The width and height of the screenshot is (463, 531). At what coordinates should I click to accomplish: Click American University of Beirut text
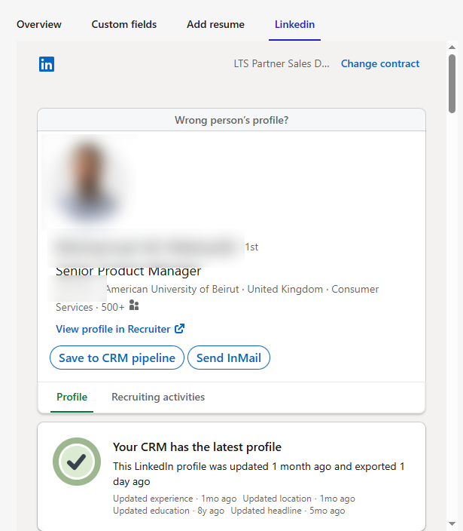pyautogui.click(x=172, y=289)
